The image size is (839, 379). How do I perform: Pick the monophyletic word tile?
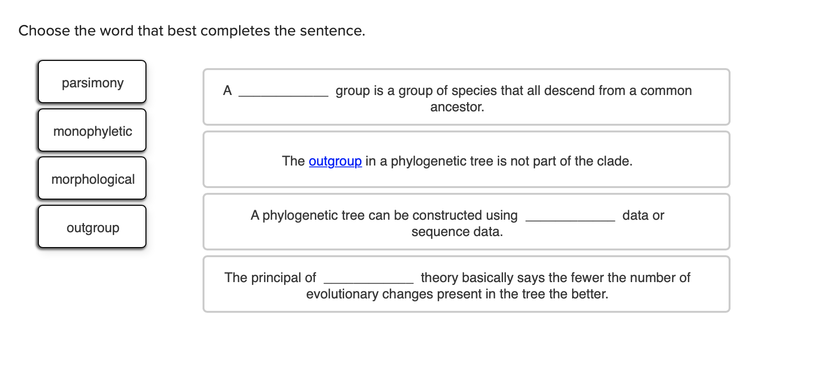[92, 130]
